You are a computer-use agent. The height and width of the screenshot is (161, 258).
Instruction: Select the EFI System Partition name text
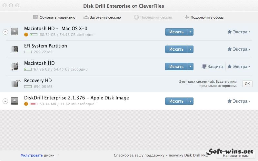pyautogui.click(x=45, y=46)
